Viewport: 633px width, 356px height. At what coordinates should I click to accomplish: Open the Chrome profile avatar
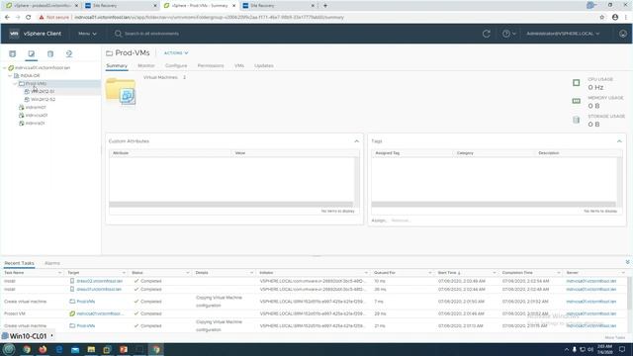tap(615, 18)
